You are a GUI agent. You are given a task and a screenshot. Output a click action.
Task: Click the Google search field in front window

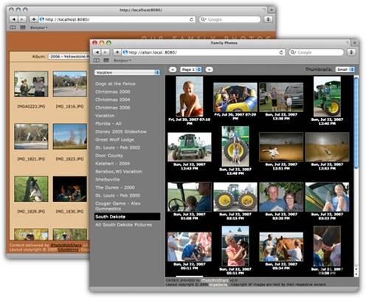pyautogui.click(x=316, y=52)
